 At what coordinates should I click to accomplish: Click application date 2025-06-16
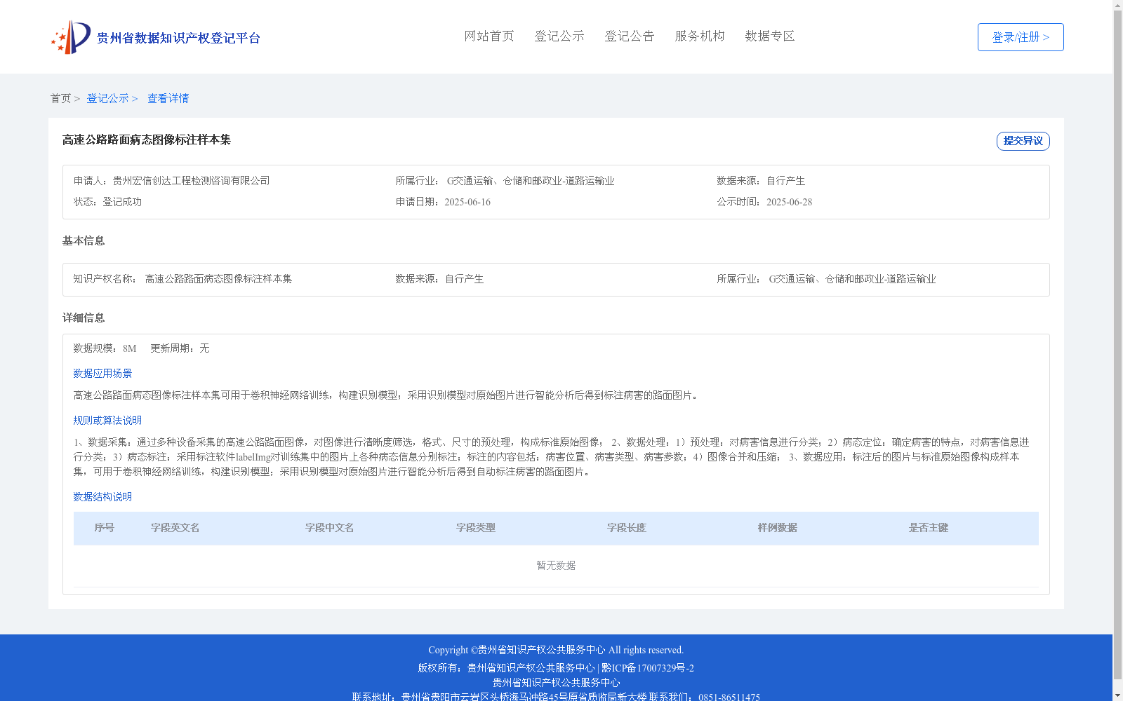467,202
